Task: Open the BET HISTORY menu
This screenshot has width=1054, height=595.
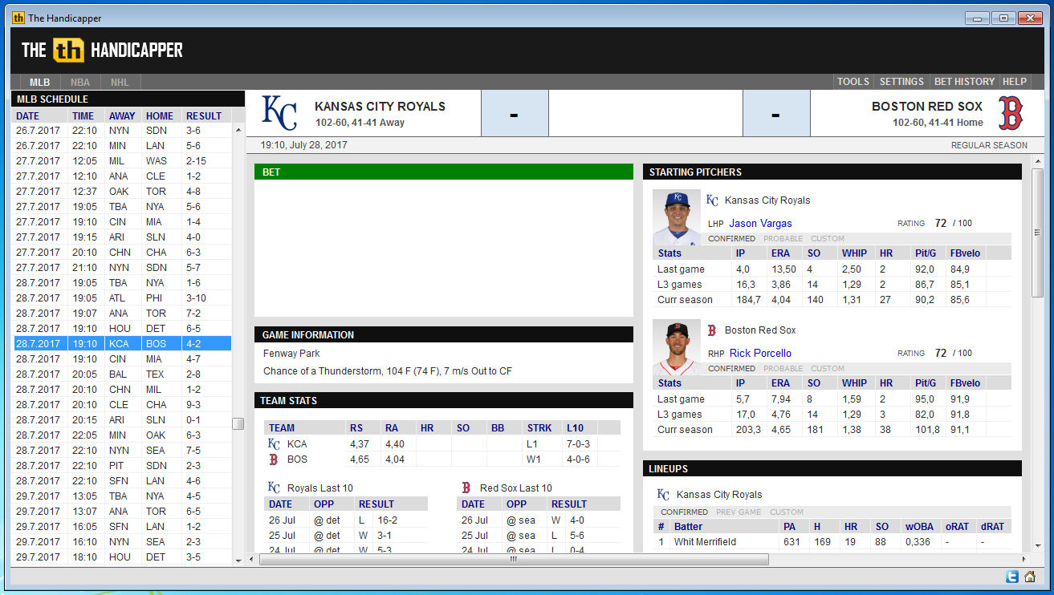Action: coord(964,82)
